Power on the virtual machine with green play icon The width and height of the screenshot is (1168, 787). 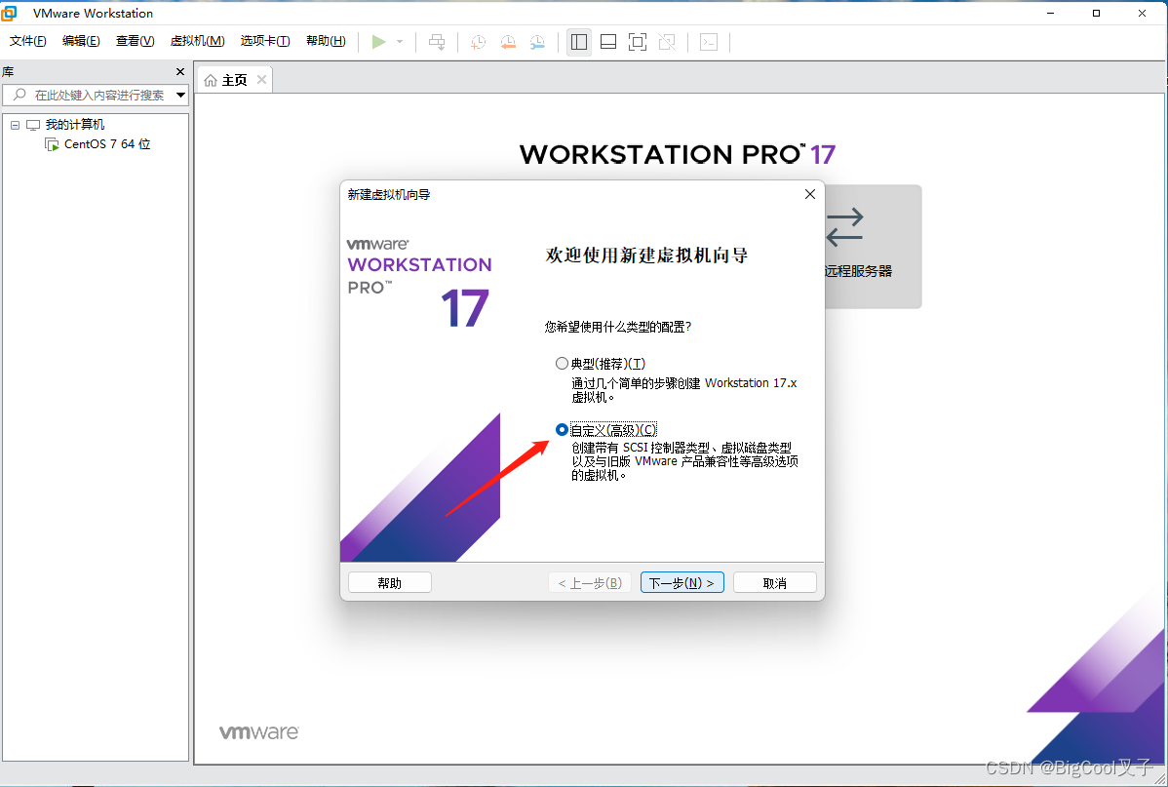point(380,42)
